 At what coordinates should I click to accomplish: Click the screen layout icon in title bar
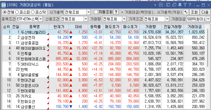[x=168, y=5]
